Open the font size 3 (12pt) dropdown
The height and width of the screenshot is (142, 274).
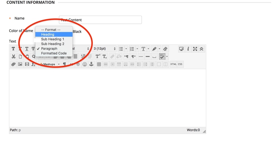(104, 49)
